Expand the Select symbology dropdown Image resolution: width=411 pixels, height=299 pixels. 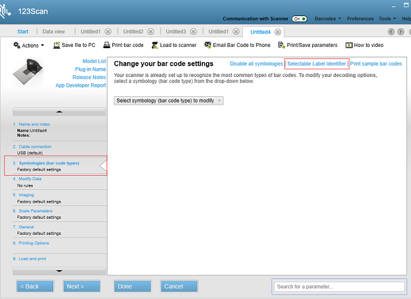click(168, 101)
